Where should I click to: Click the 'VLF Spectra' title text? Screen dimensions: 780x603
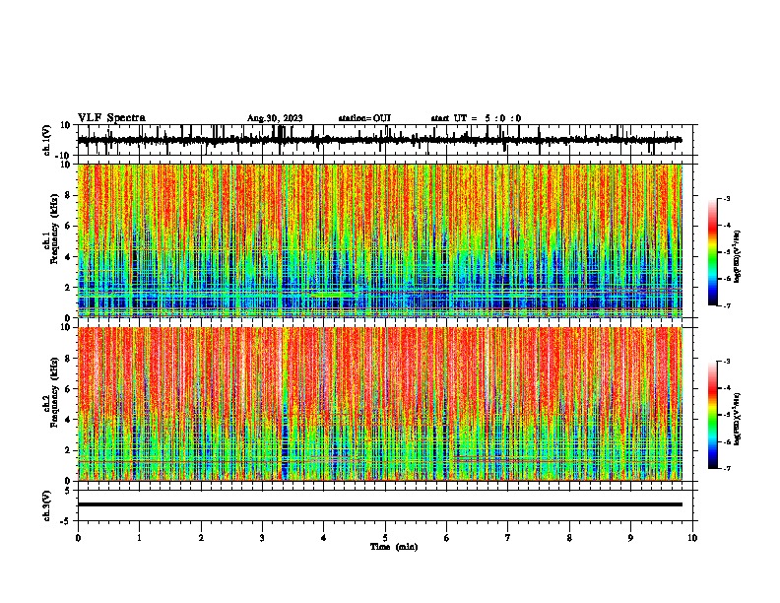point(111,118)
